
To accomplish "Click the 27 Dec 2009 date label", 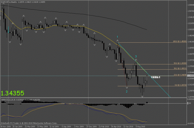I will click(x=92, y=126).
